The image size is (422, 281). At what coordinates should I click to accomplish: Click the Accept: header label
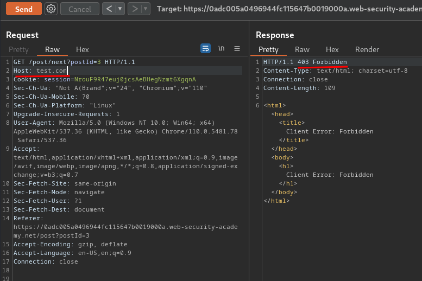point(27,149)
